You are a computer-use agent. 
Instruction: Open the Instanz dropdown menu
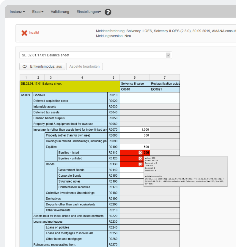click(x=17, y=12)
